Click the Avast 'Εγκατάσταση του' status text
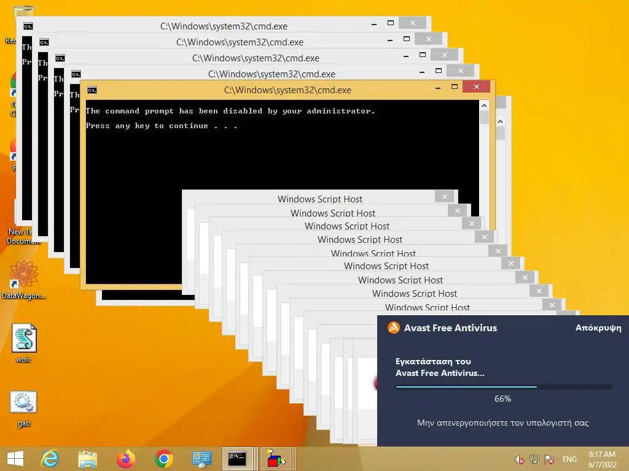The width and height of the screenshot is (629, 471). [433, 361]
